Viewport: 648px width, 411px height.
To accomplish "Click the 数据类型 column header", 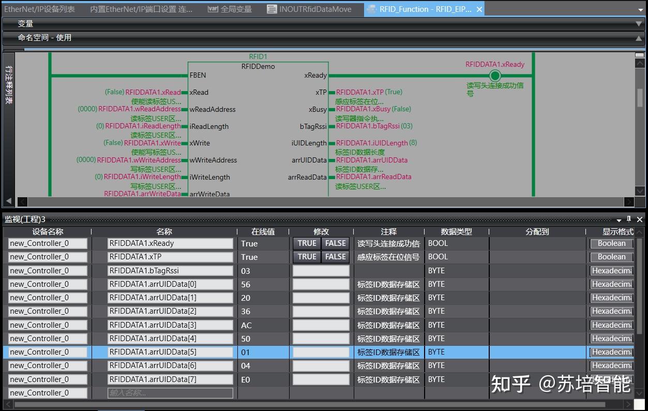I will point(456,232).
